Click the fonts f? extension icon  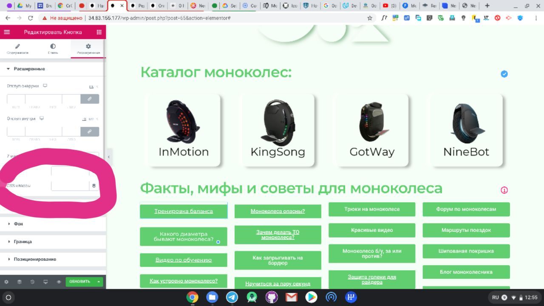coord(385,18)
